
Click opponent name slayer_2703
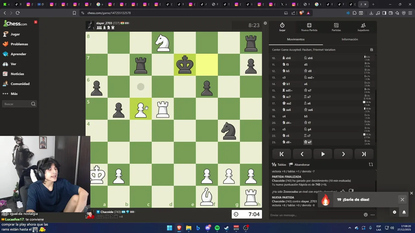click(104, 23)
